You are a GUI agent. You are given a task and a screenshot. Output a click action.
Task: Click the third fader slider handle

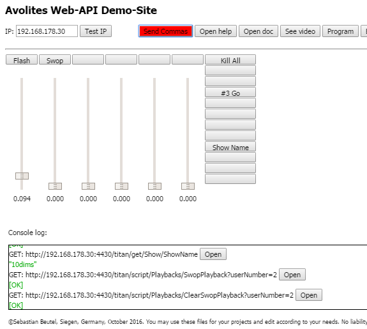88,187
